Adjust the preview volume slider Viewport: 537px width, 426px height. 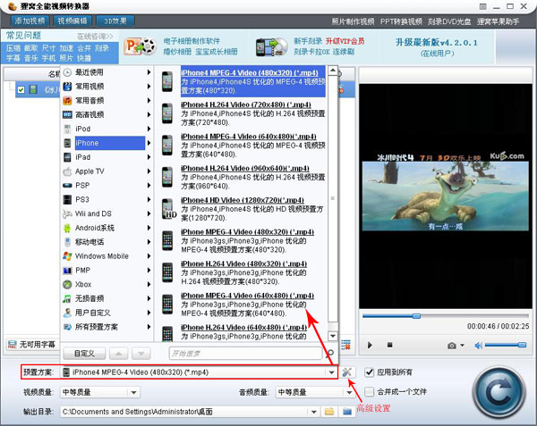(x=506, y=346)
